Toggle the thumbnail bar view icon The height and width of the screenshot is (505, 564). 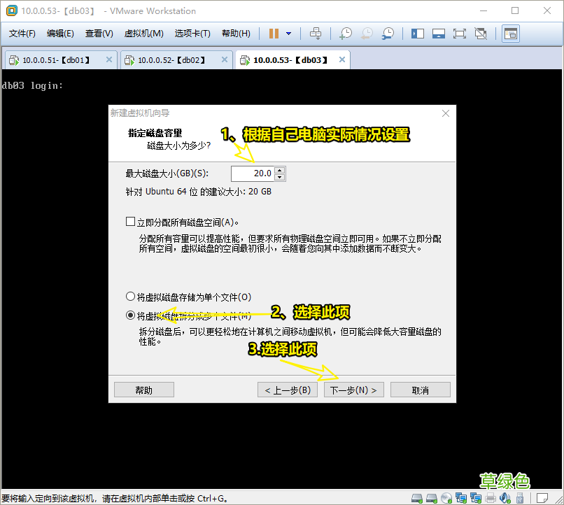439,34
